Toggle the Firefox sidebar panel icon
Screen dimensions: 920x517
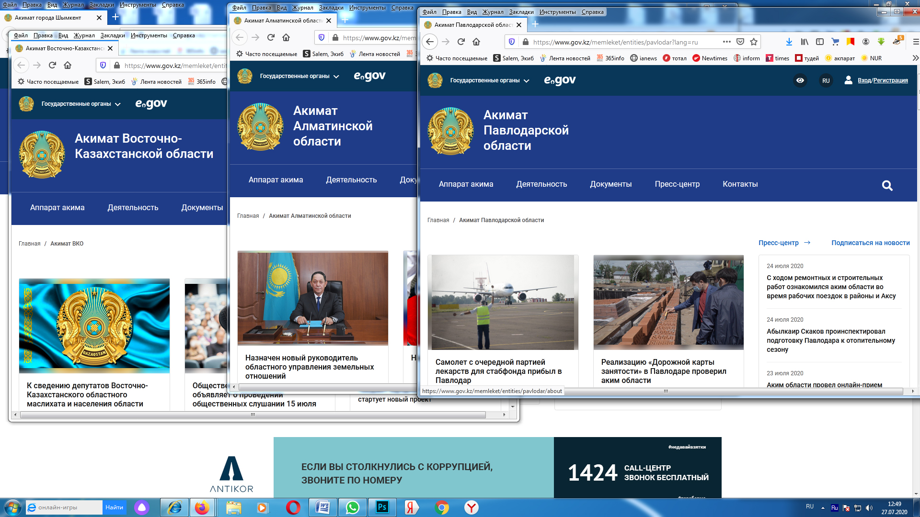[x=820, y=42]
